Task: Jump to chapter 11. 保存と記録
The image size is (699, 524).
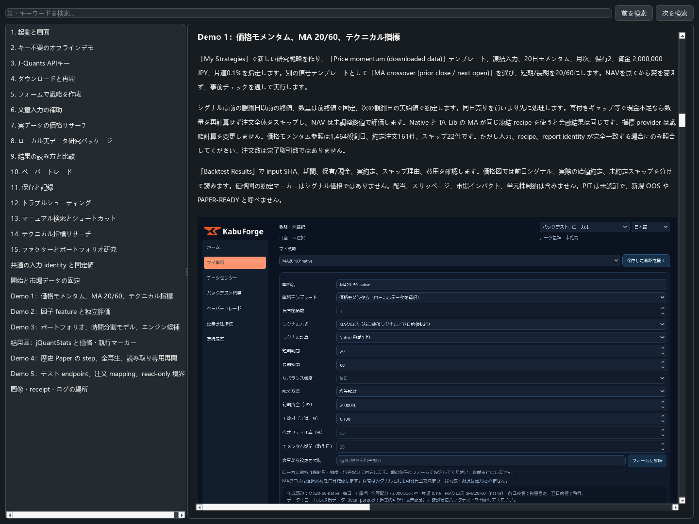Action: pos(96,187)
